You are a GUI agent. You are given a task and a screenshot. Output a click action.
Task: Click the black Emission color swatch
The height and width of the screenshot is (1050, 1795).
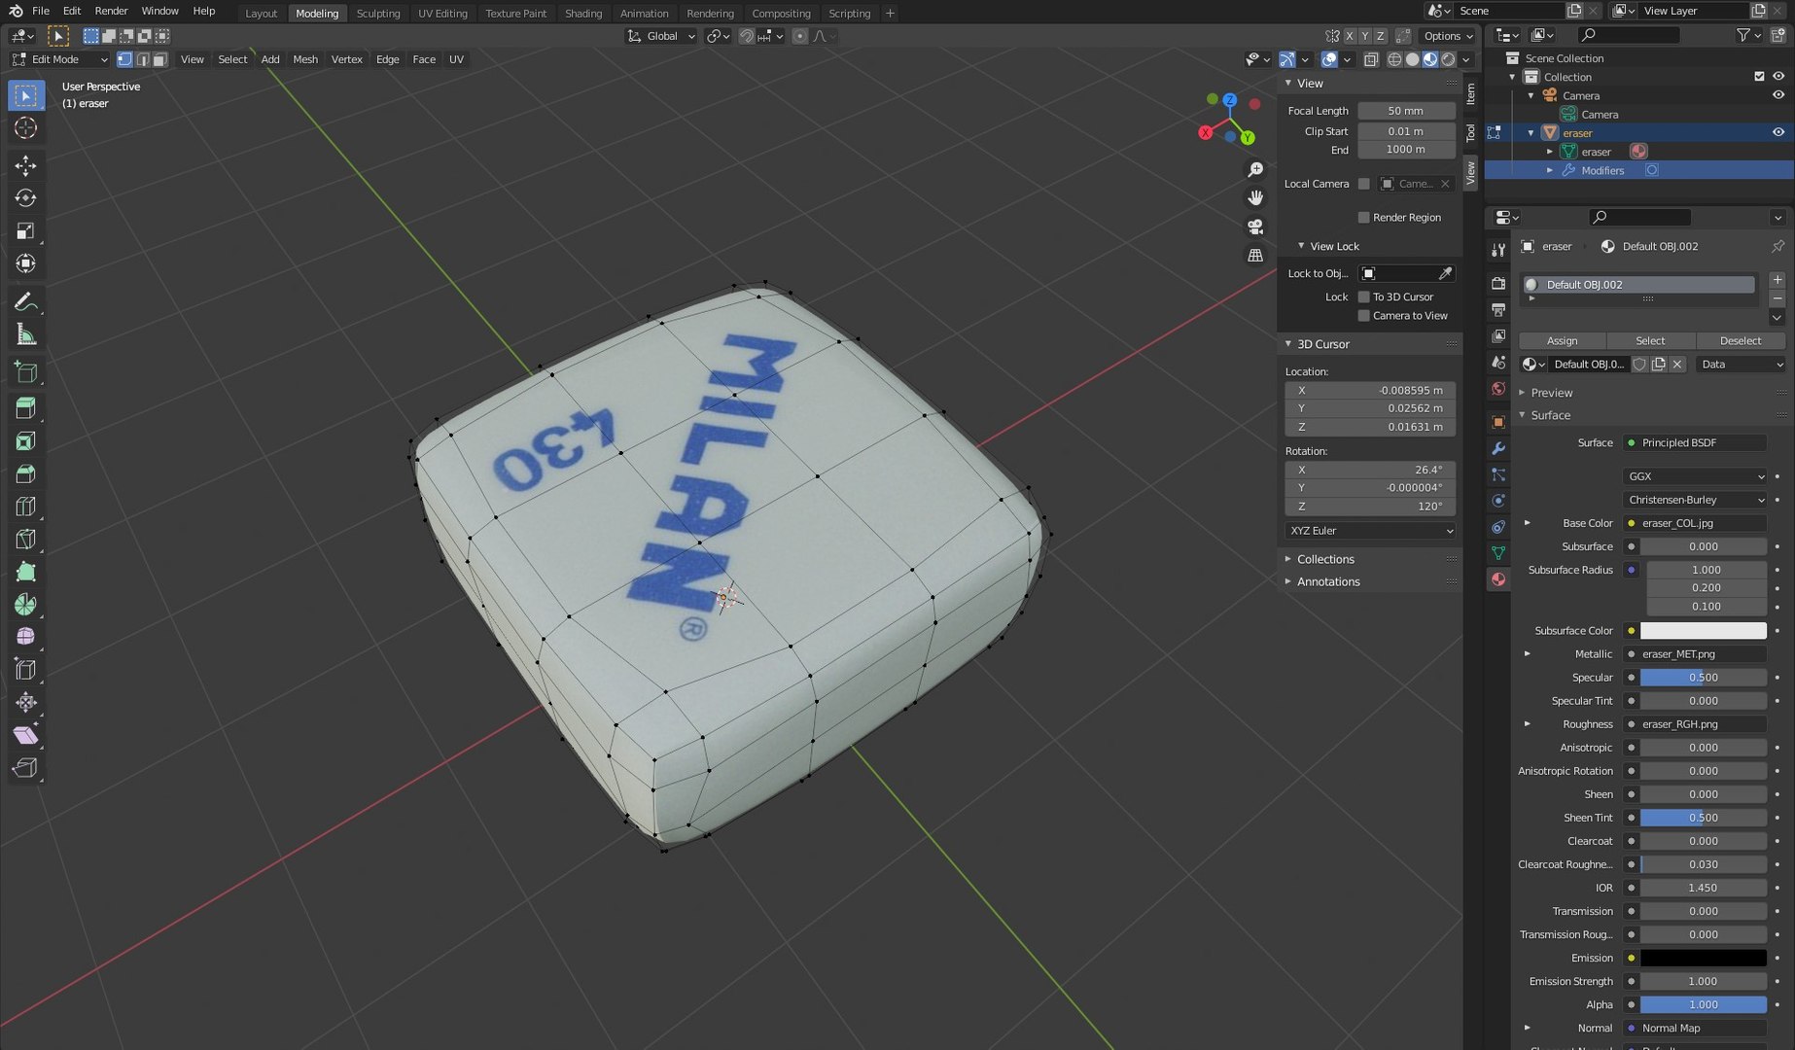pyautogui.click(x=1703, y=959)
